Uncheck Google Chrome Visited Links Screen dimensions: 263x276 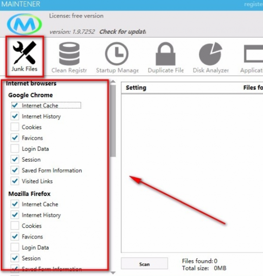click(15, 181)
